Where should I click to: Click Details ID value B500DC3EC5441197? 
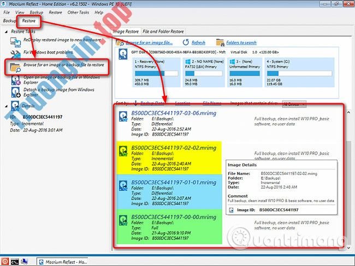(x=43, y=117)
